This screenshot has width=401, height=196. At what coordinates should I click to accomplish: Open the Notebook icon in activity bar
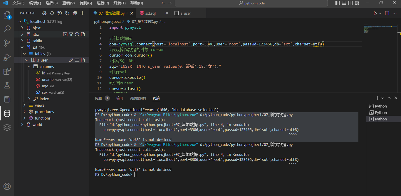click(7, 99)
